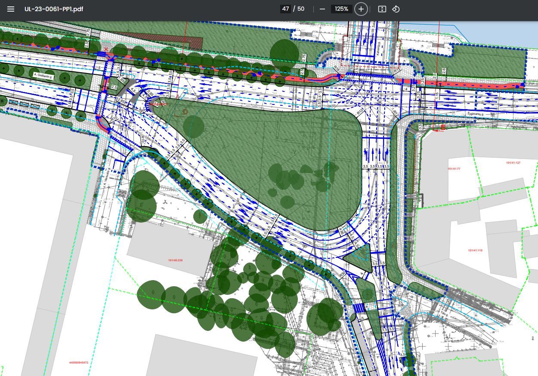Click the blue striped pedestrian crossing marking
The height and width of the screenshot is (376, 538).
359,308
